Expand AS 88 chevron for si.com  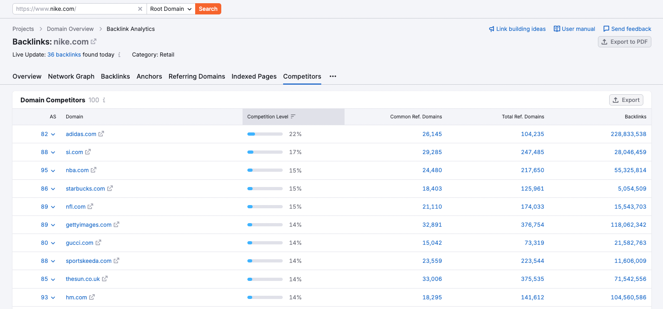tap(53, 152)
